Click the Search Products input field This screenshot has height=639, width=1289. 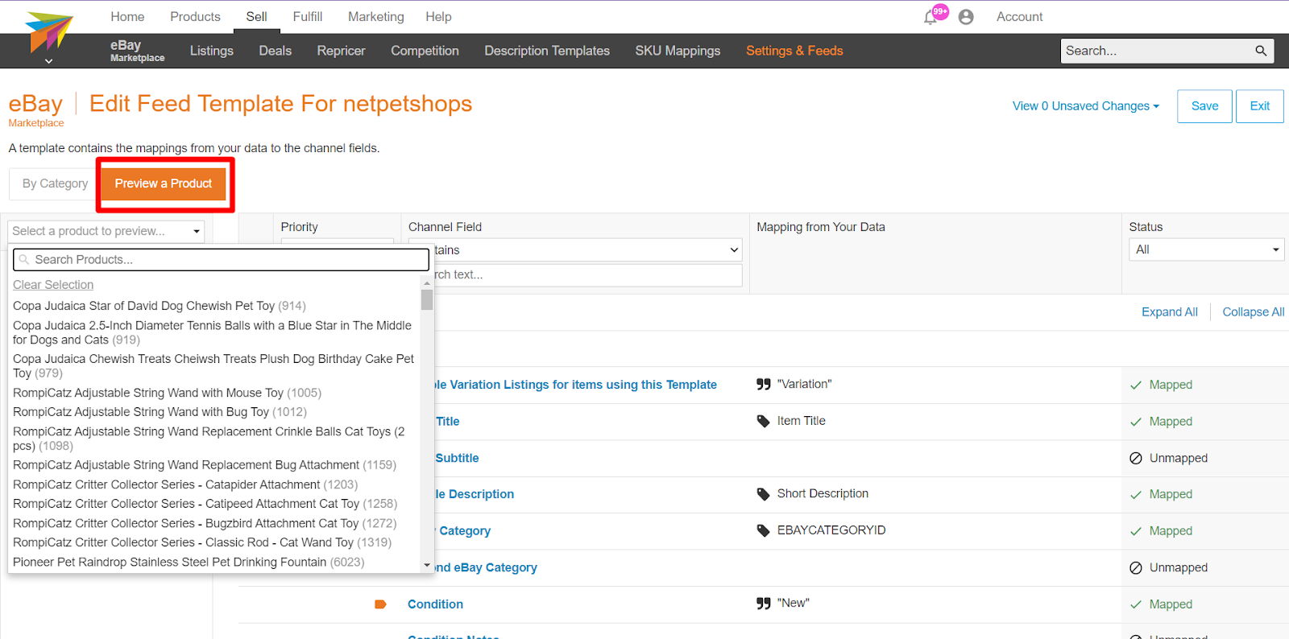[221, 259]
